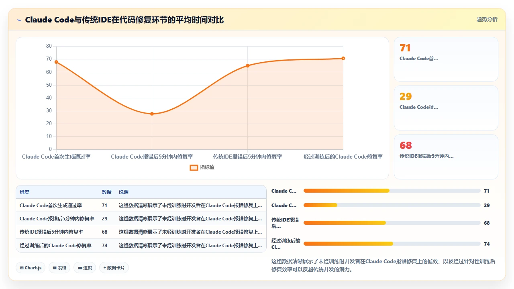The image size is (514, 289).
Task: Click the trend icon beside the dashboard title
Action: (19, 20)
